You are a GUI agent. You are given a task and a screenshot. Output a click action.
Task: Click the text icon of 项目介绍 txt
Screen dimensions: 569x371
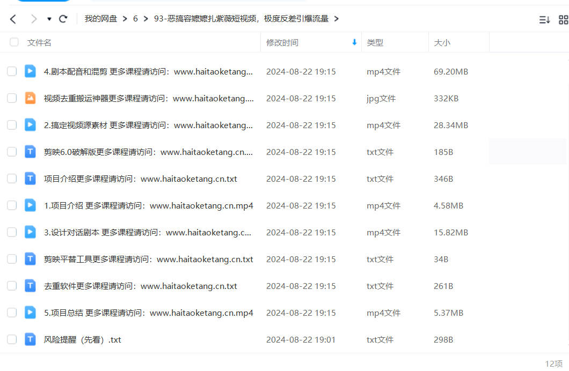30,178
